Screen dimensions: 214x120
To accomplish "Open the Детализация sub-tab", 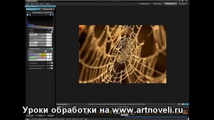I will point(38,13).
